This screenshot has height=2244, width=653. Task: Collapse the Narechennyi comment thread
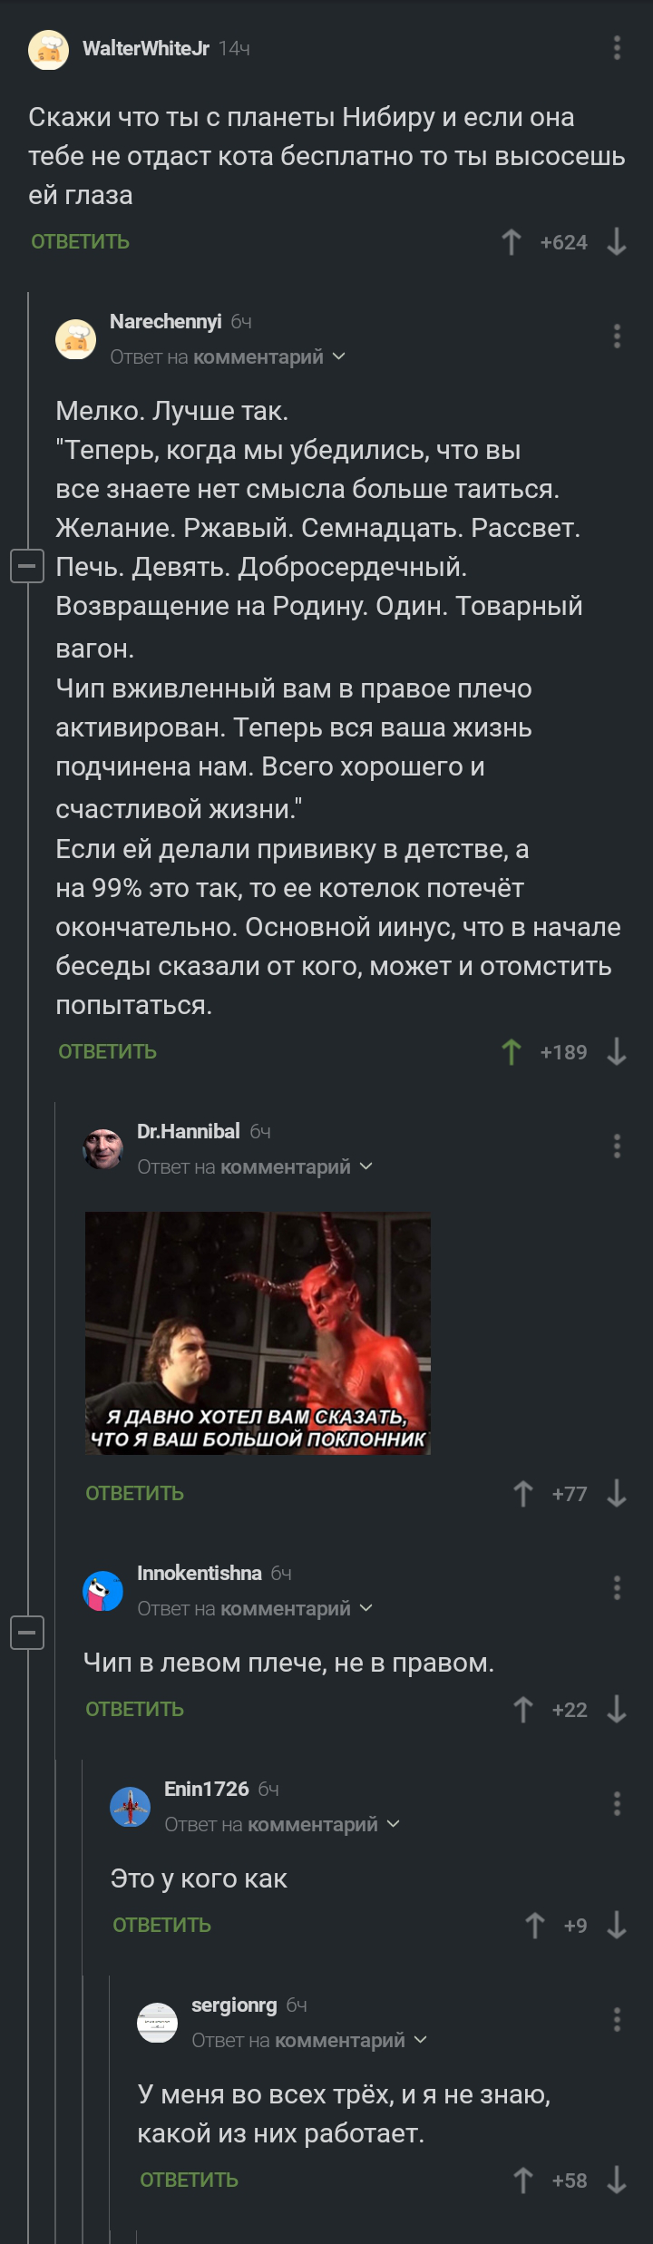coord(27,567)
